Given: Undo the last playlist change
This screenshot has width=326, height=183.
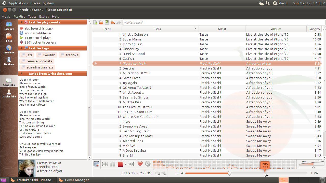Looking at the screenshot, I should click(113, 22).
